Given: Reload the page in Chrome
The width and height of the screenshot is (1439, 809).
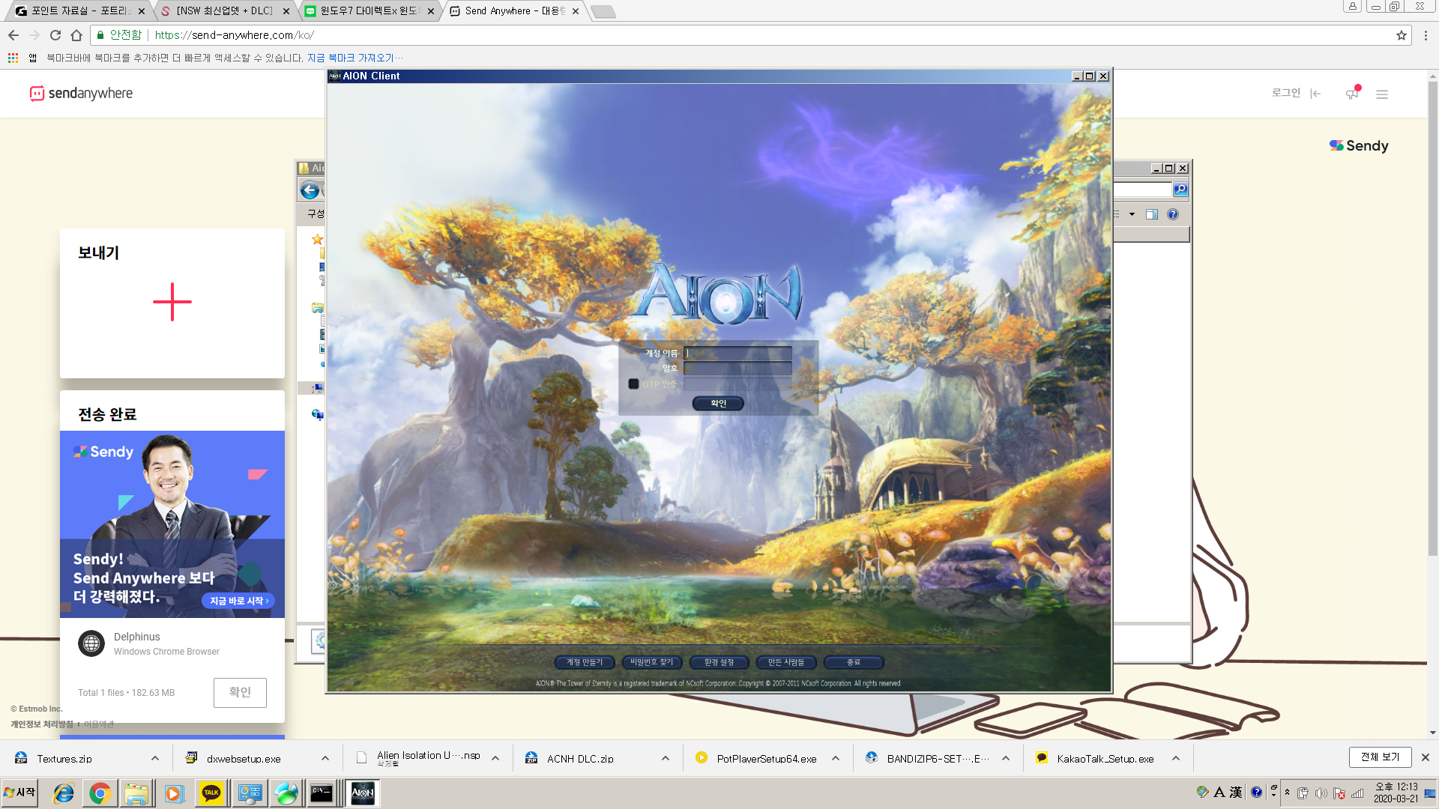Looking at the screenshot, I should 55,35.
